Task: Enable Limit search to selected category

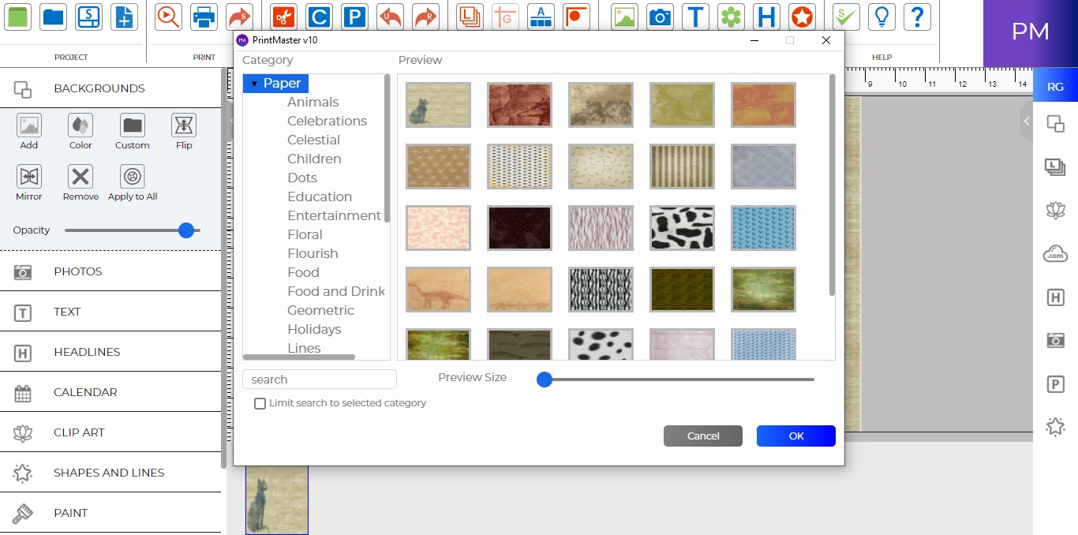Action: [260, 403]
